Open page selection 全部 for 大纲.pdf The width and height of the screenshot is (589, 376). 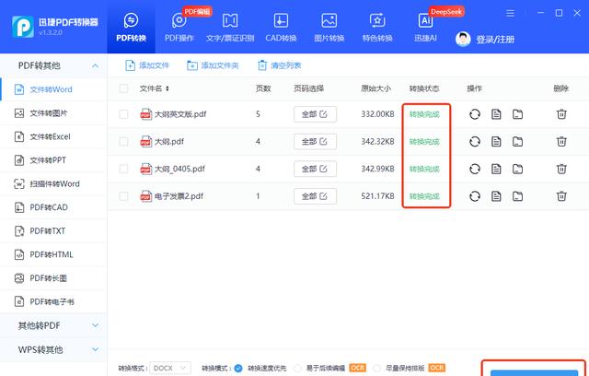point(315,141)
